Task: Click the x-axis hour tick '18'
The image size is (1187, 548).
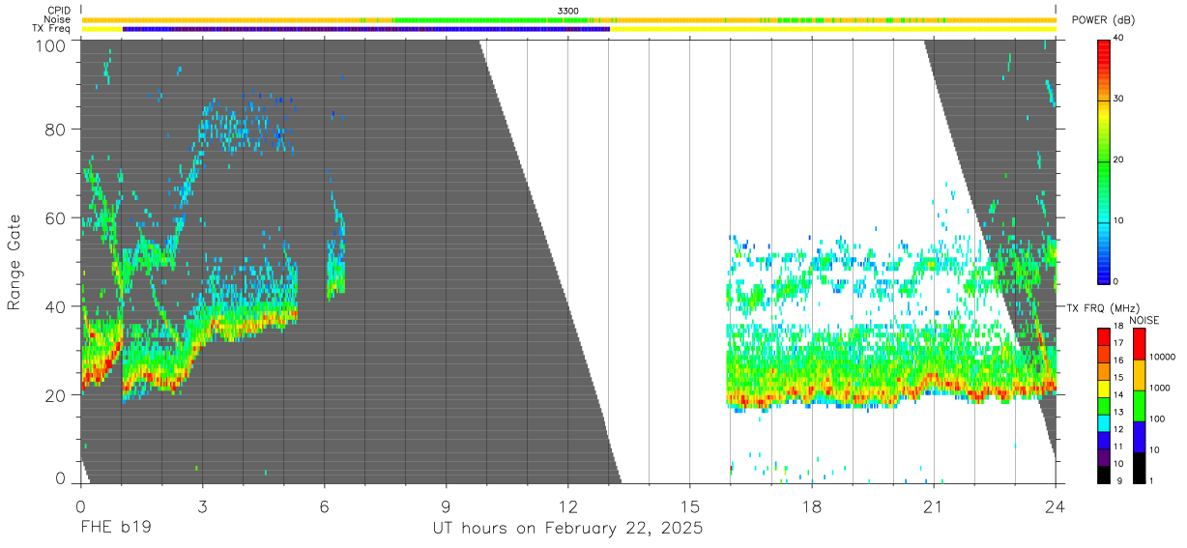Action: [x=812, y=505]
